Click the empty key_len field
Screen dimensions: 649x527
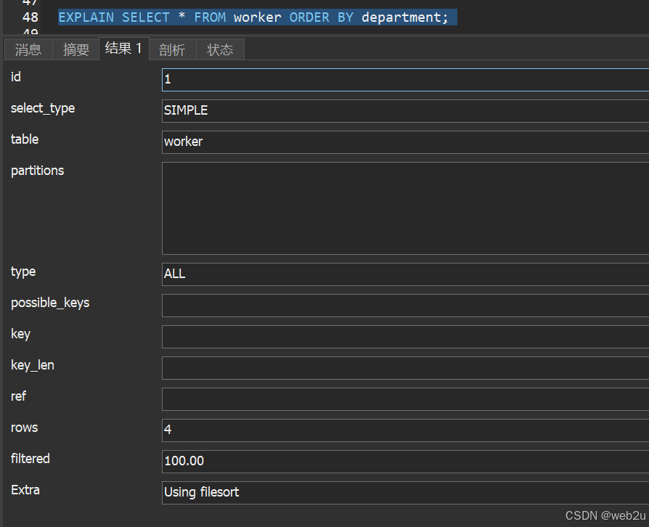tap(405, 368)
